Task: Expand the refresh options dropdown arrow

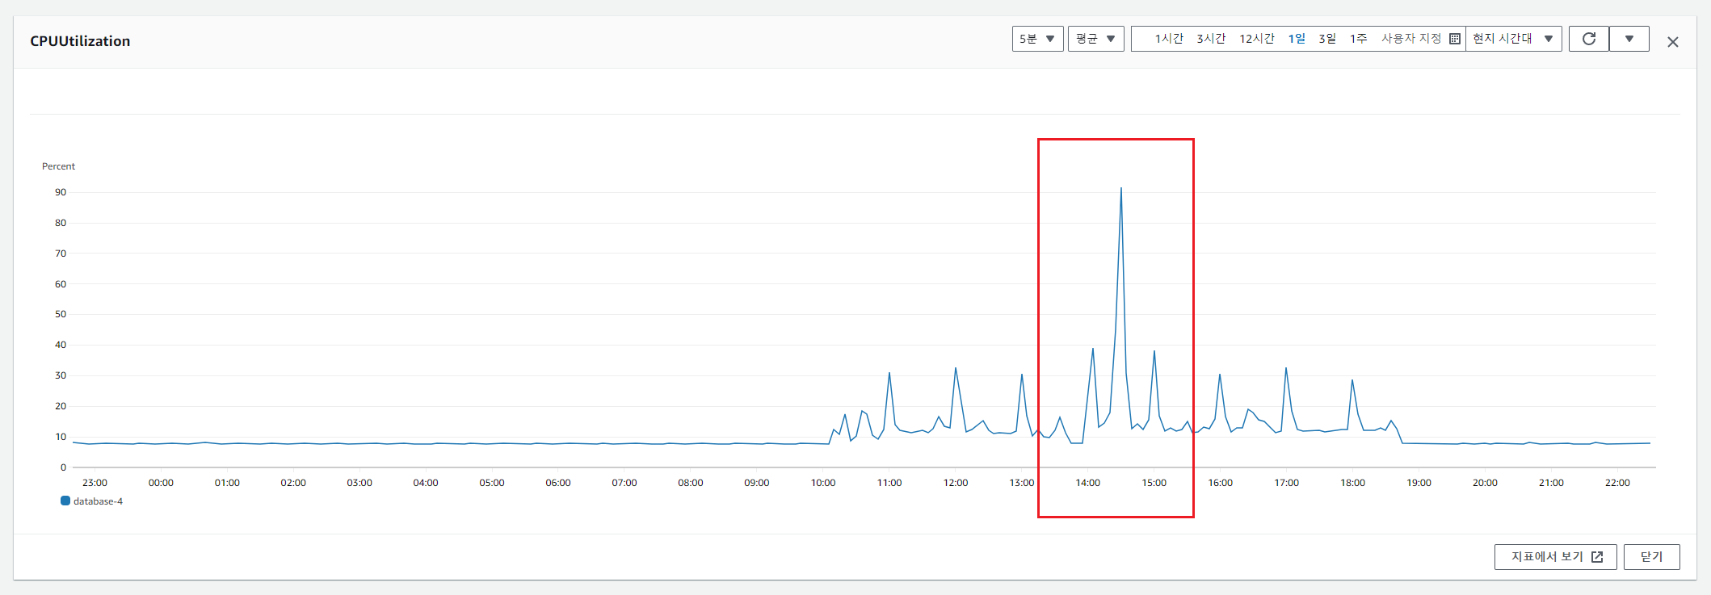Action: (x=1629, y=39)
